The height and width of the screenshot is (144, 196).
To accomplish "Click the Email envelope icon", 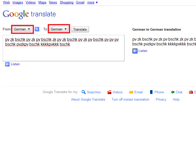I will pos(131,92).
